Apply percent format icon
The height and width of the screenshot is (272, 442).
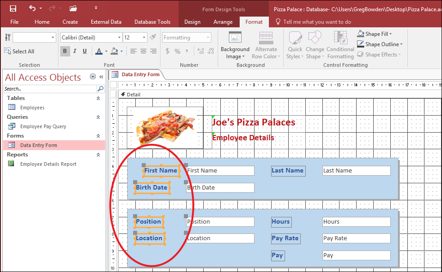177,51
